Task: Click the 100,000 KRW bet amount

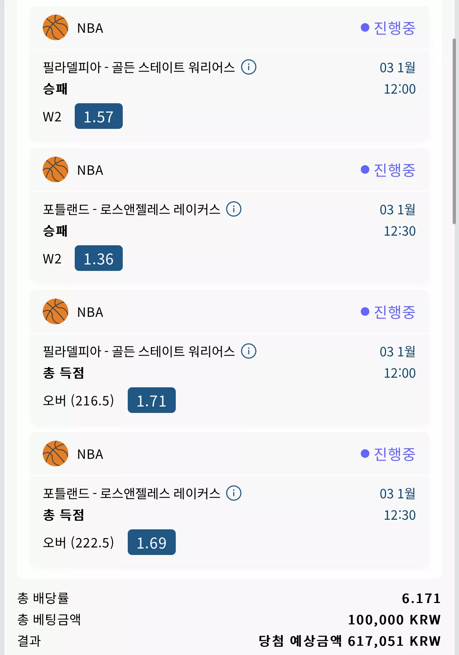Action: point(395,620)
